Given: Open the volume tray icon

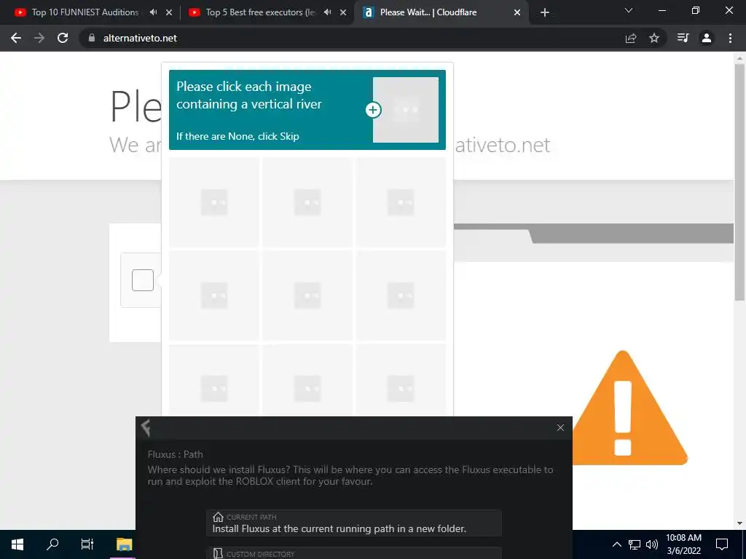Looking at the screenshot, I should (x=652, y=544).
